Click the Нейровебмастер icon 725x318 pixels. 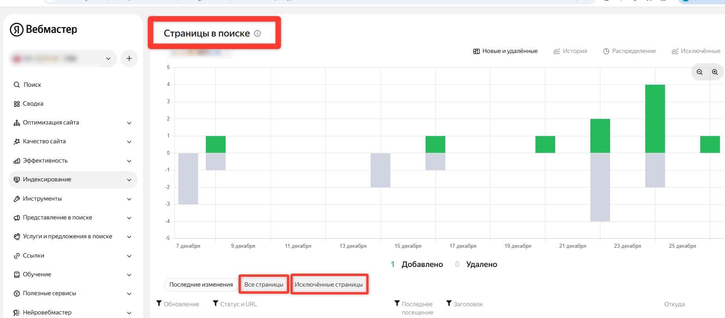17,313
